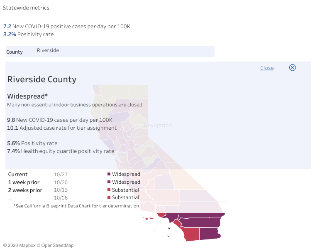
Task: Click the red Substantial swatch for 10/06
Action: pyautogui.click(x=109, y=197)
